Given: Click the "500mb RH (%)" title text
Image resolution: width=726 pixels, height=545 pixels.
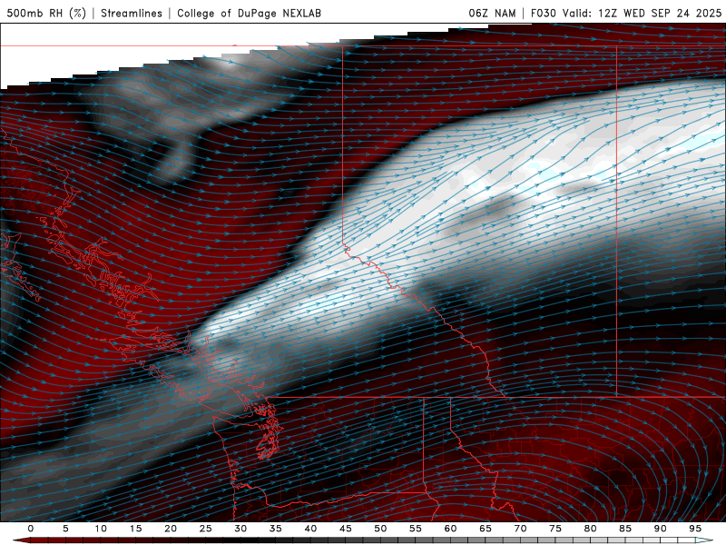Looking at the screenshot, I should 46,13.
